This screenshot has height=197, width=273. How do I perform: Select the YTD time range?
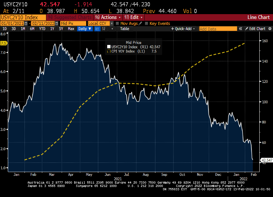[42, 29]
